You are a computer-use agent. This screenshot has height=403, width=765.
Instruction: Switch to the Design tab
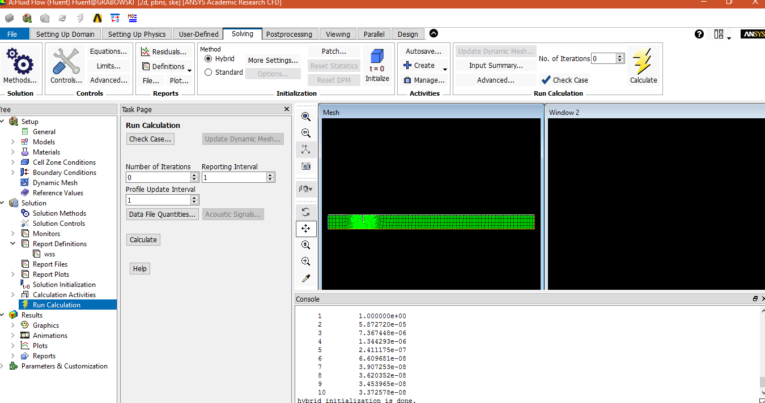click(x=408, y=34)
